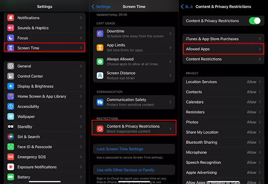Viewport: 268px width, 184px height.
Task: Tap the Sounds & Haptics speaker icon
Action: point(10,28)
